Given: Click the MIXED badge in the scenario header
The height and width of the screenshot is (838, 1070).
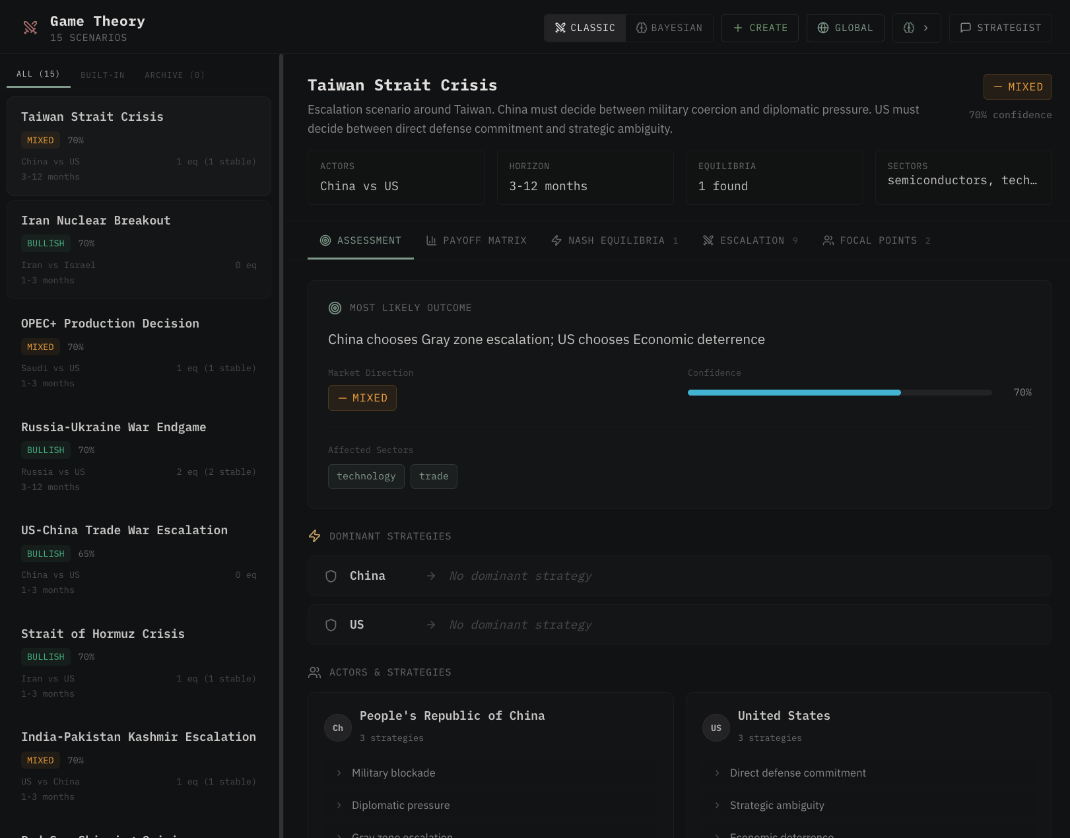Looking at the screenshot, I should coord(1018,87).
